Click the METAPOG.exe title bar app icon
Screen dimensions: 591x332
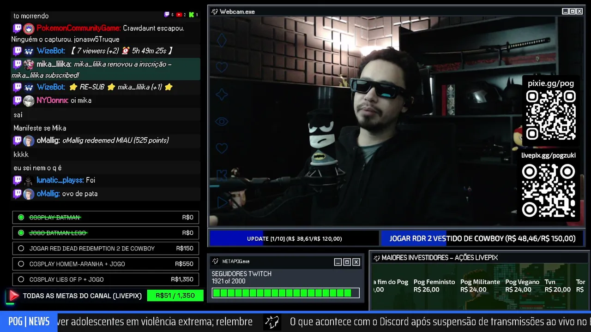[x=215, y=261]
